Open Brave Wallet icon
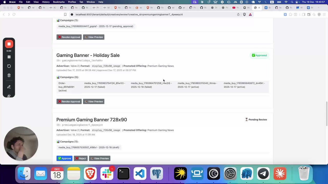Viewport: 328px width, 184px height. click(x=309, y=15)
